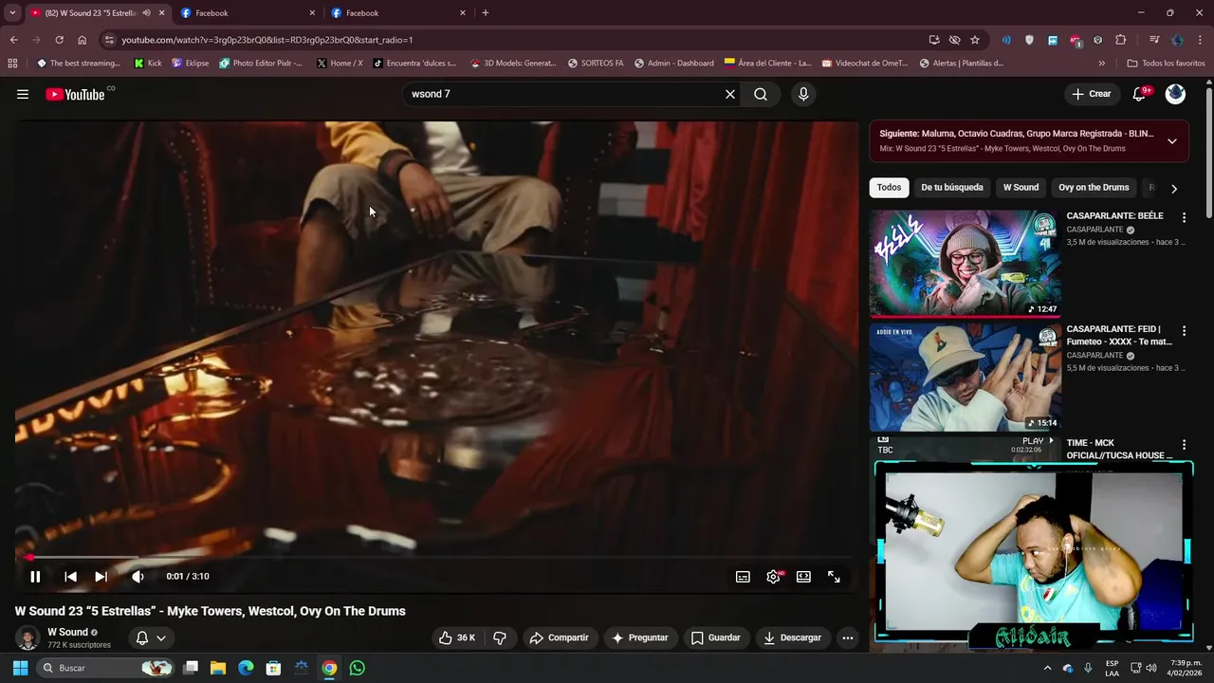Screen dimensions: 1214x683
Task: Open more actions ellipsis below video
Action: tap(848, 637)
